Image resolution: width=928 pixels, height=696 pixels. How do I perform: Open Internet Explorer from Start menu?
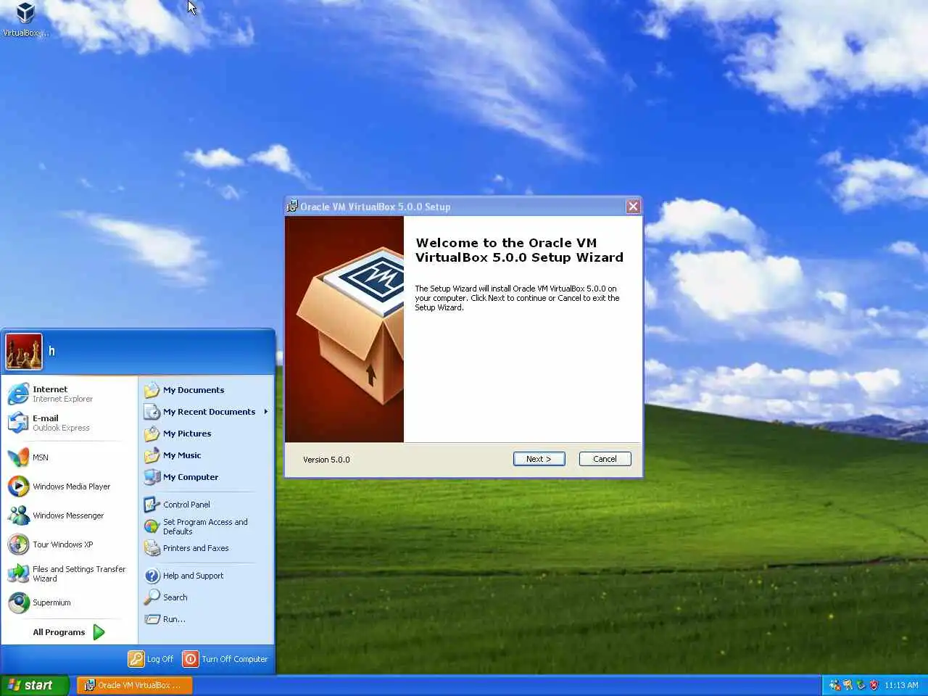pyautogui.click(x=70, y=394)
